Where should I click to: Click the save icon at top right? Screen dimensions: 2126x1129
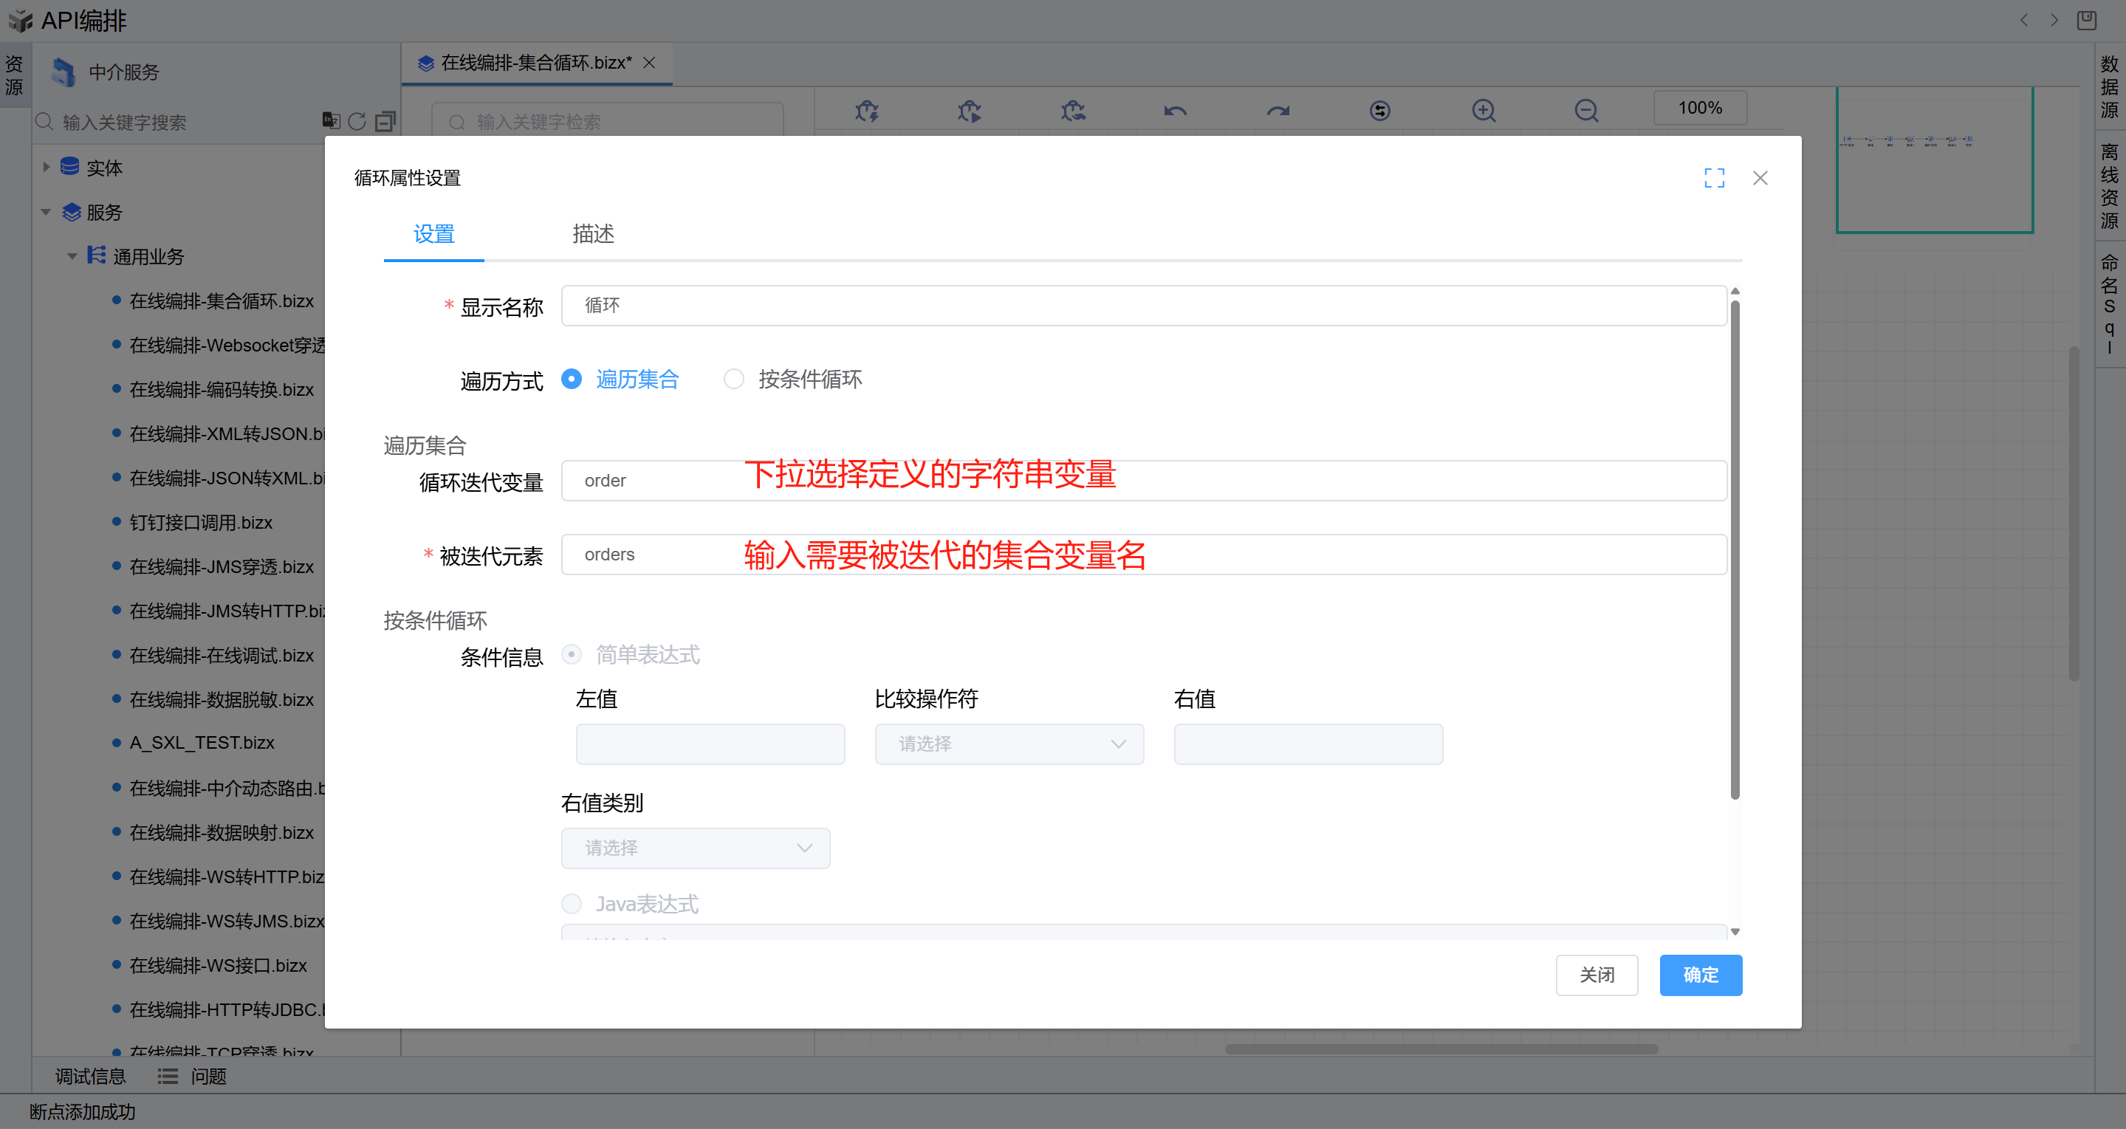(x=2086, y=20)
